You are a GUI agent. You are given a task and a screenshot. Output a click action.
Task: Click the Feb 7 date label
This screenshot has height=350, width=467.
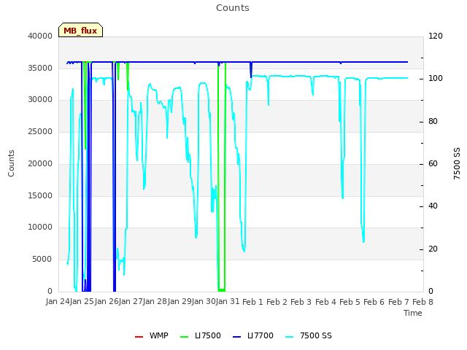(398, 302)
